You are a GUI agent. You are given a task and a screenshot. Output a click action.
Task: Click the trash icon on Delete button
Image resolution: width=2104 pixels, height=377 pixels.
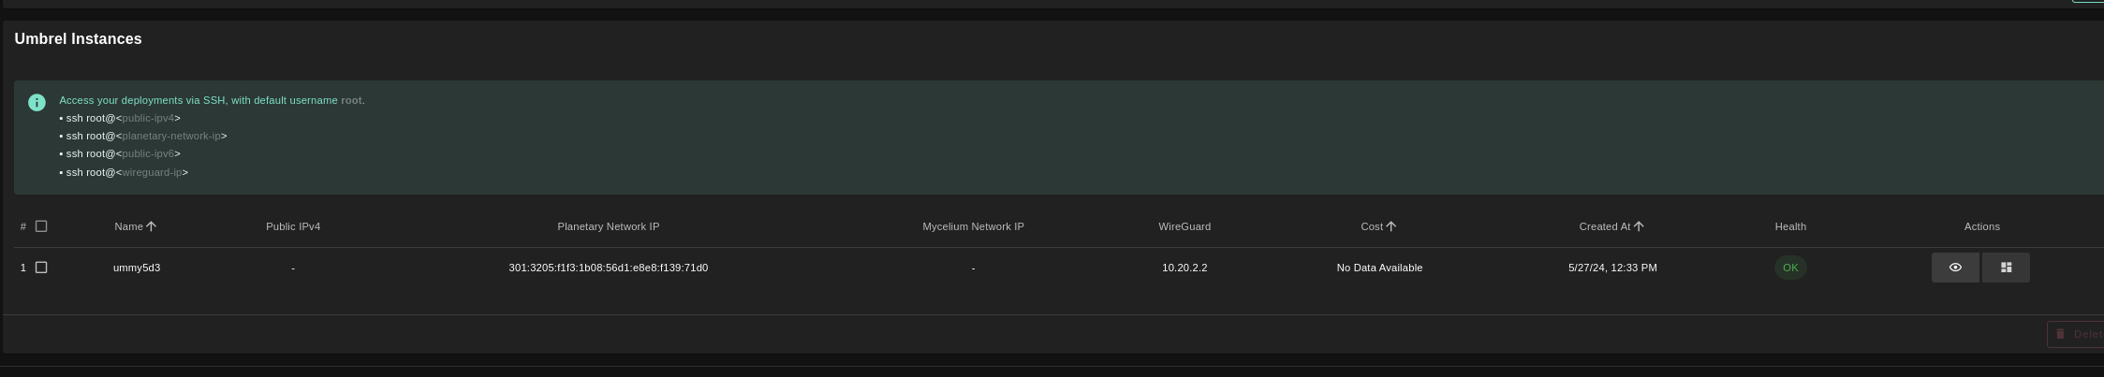[2060, 334]
